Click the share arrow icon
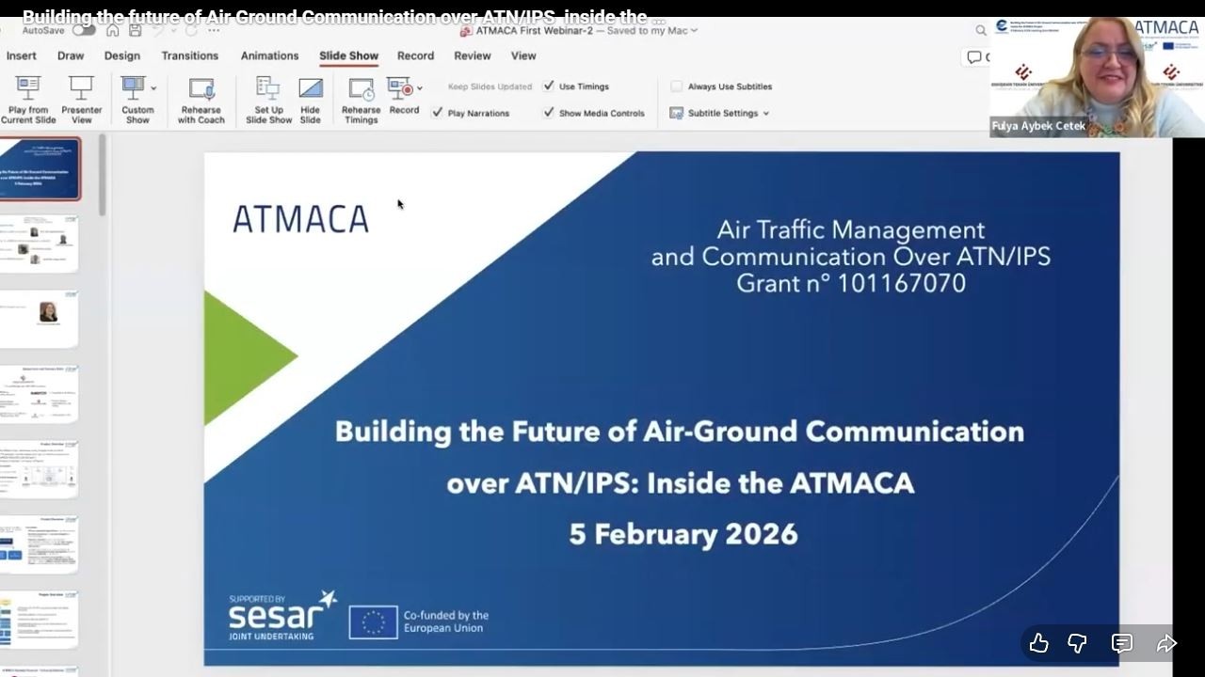 [1166, 643]
